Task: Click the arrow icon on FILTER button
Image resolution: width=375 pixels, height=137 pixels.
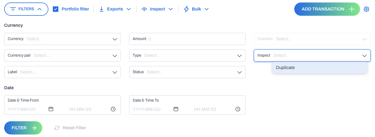Action: coord(34,128)
